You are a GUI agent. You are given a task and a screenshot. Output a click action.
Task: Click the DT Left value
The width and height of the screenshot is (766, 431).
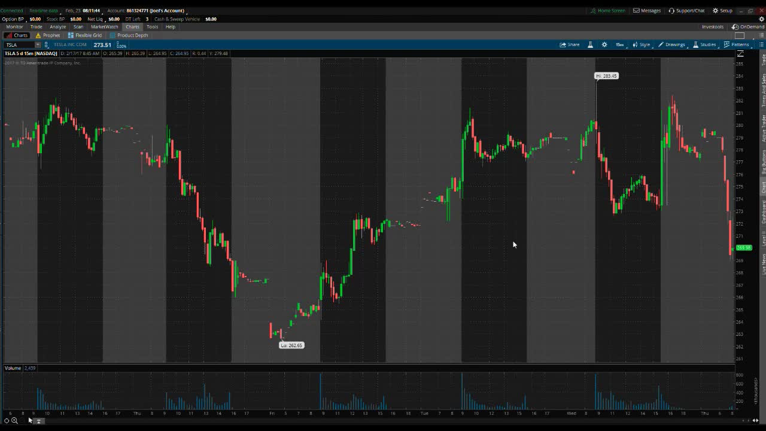click(x=147, y=19)
